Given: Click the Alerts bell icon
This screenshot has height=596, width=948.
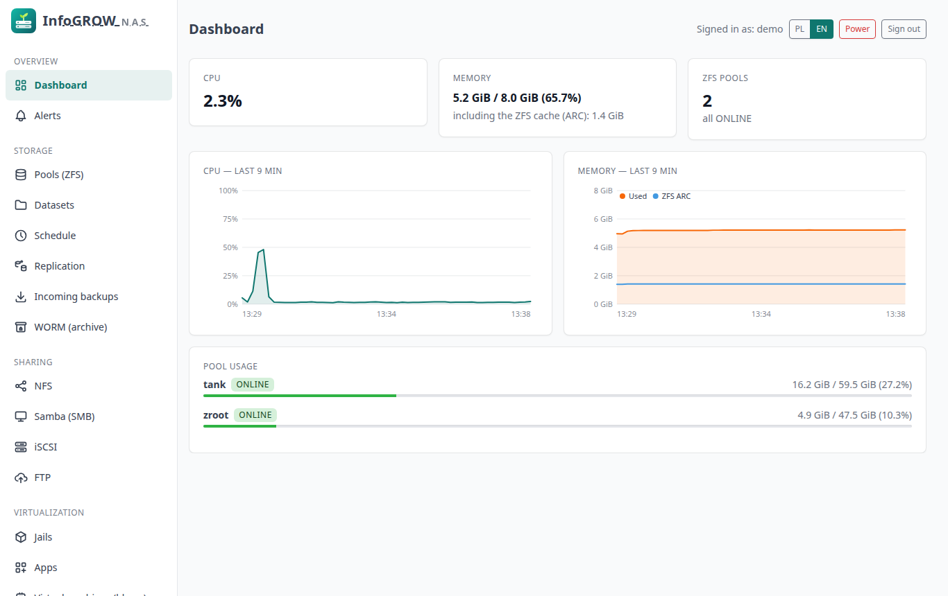Looking at the screenshot, I should click(x=21, y=116).
